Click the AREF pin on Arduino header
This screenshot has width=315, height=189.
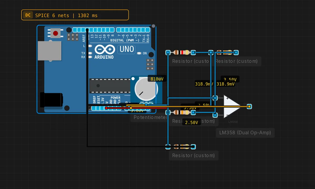click(83, 30)
